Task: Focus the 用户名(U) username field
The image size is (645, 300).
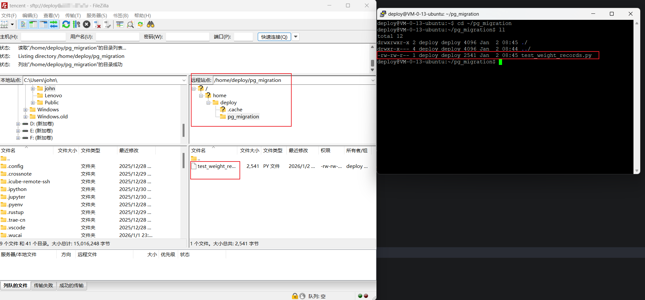Action: pos(117,37)
